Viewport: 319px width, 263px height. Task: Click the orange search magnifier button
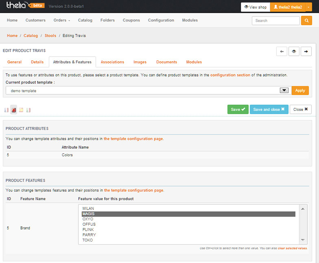pos(307,20)
